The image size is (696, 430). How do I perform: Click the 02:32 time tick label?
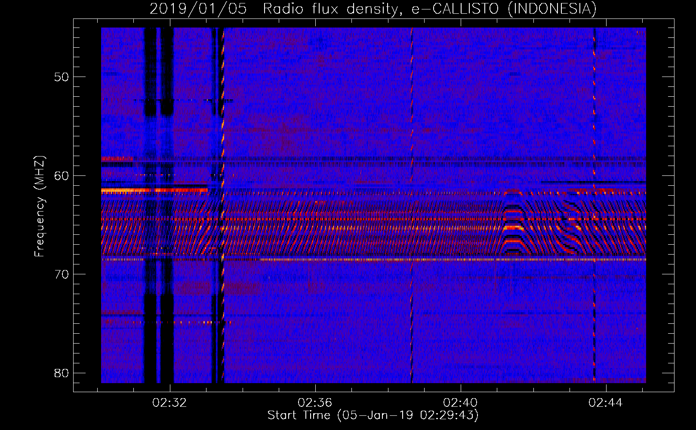169,402
